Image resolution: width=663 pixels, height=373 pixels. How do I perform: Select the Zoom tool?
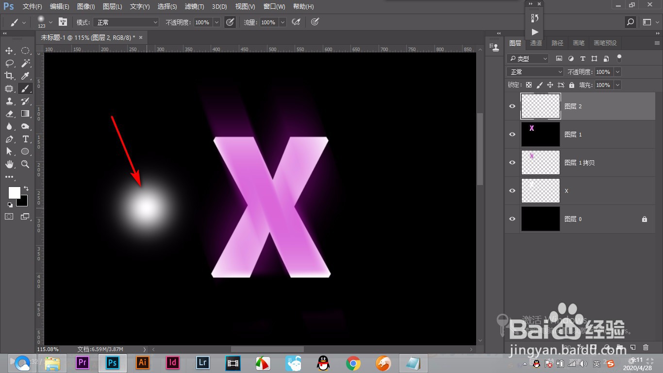point(25,164)
